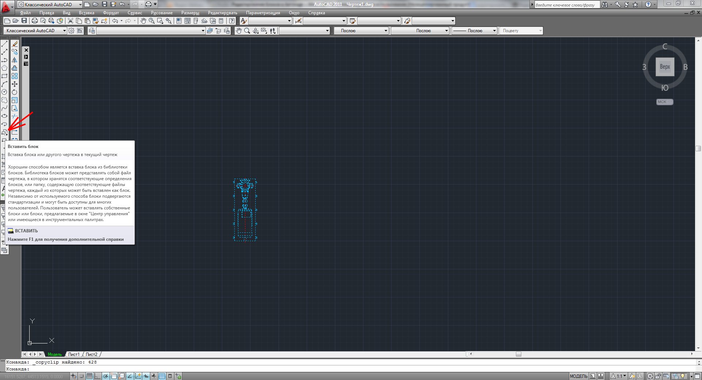Click the Cut scissors icon
This screenshot has width=702, height=380.
[71, 21]
